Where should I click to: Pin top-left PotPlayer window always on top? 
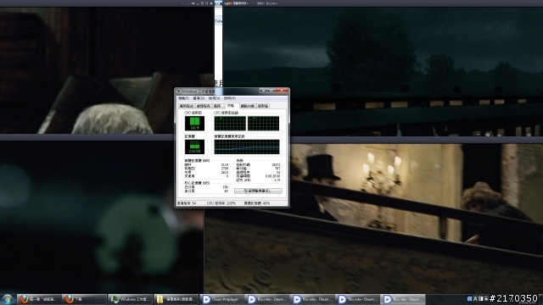tap(193, 3)
